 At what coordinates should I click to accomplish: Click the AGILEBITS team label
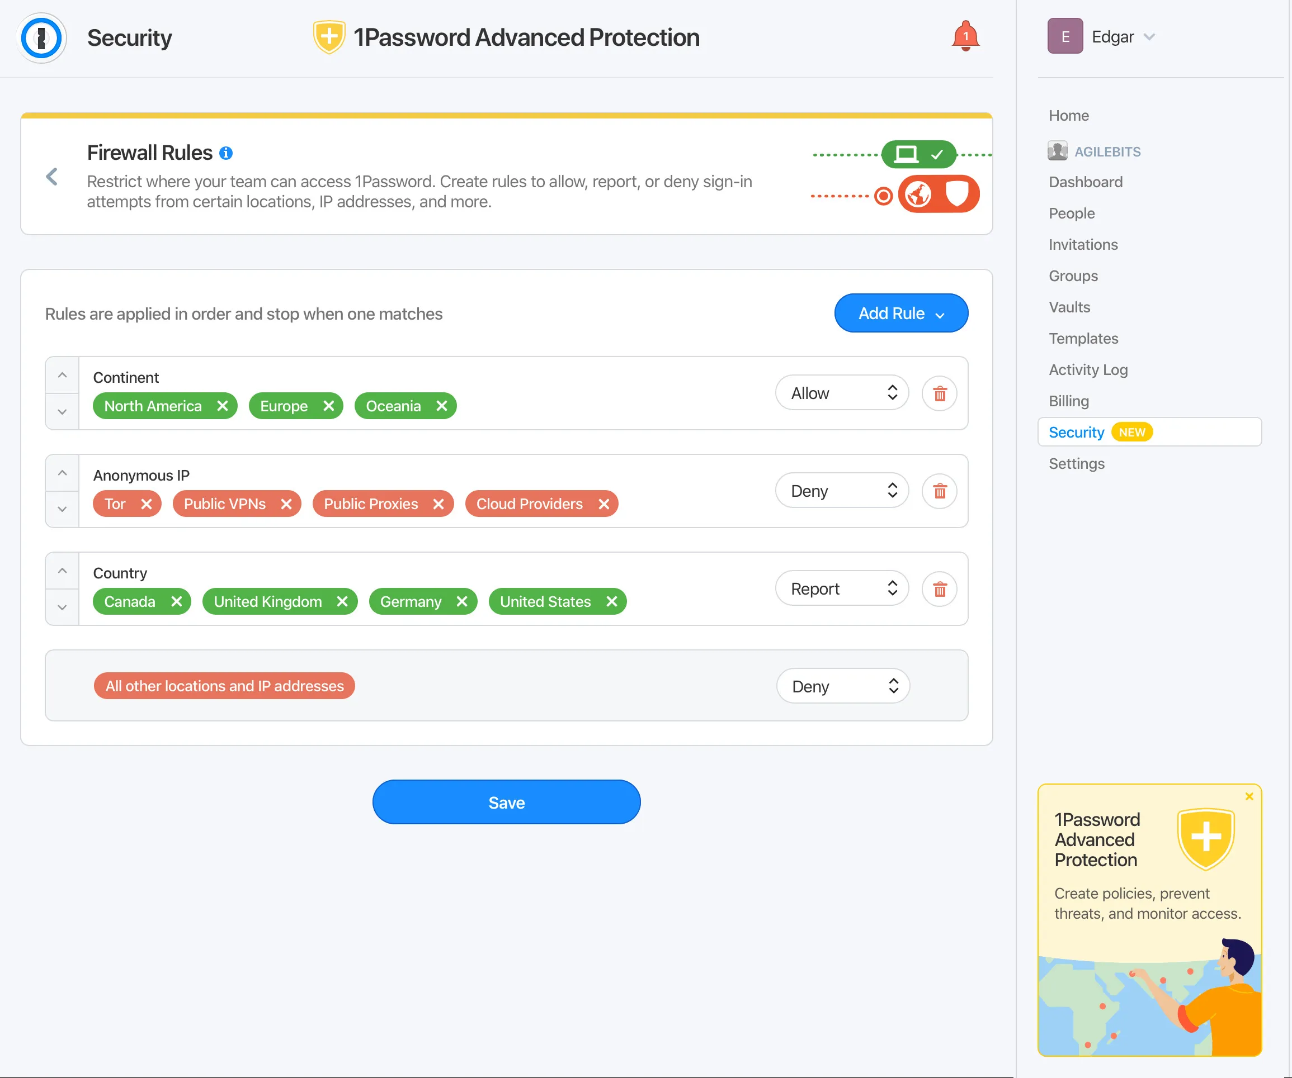(x=1107, y=152)
